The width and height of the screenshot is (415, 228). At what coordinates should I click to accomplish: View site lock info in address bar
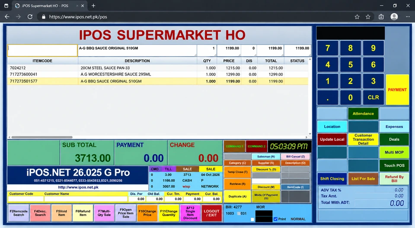pyautogui.click(x=43, y=17)
